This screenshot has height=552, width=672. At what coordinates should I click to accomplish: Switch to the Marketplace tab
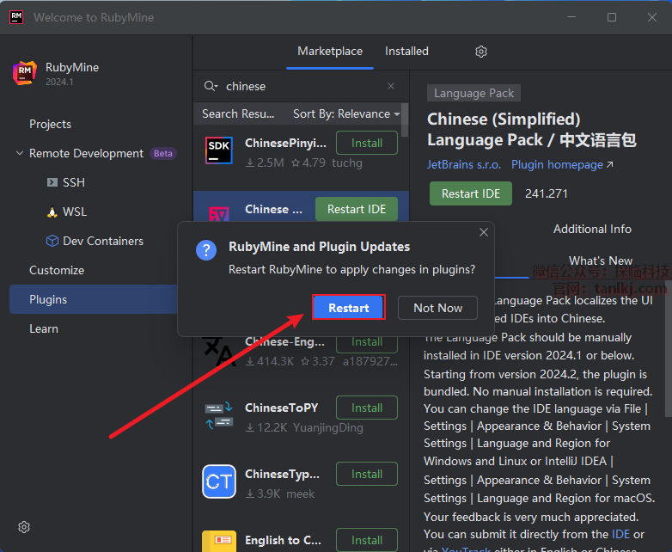[x=330, y=51]
